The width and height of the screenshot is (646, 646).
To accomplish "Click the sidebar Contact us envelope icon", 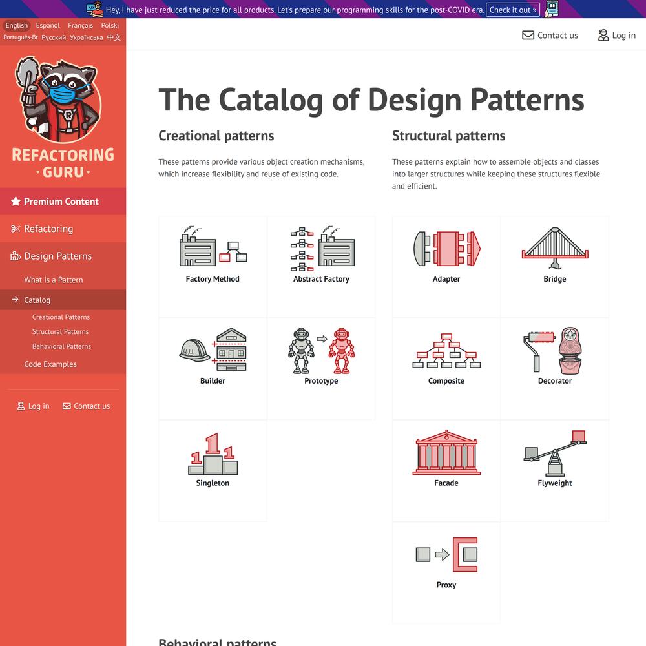I will [67, 406].
